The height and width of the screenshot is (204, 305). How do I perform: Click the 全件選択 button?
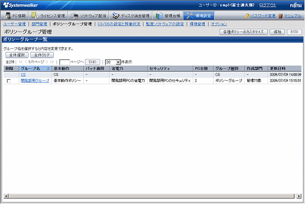(17, 55)
